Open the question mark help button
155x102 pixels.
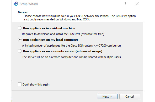125,4
